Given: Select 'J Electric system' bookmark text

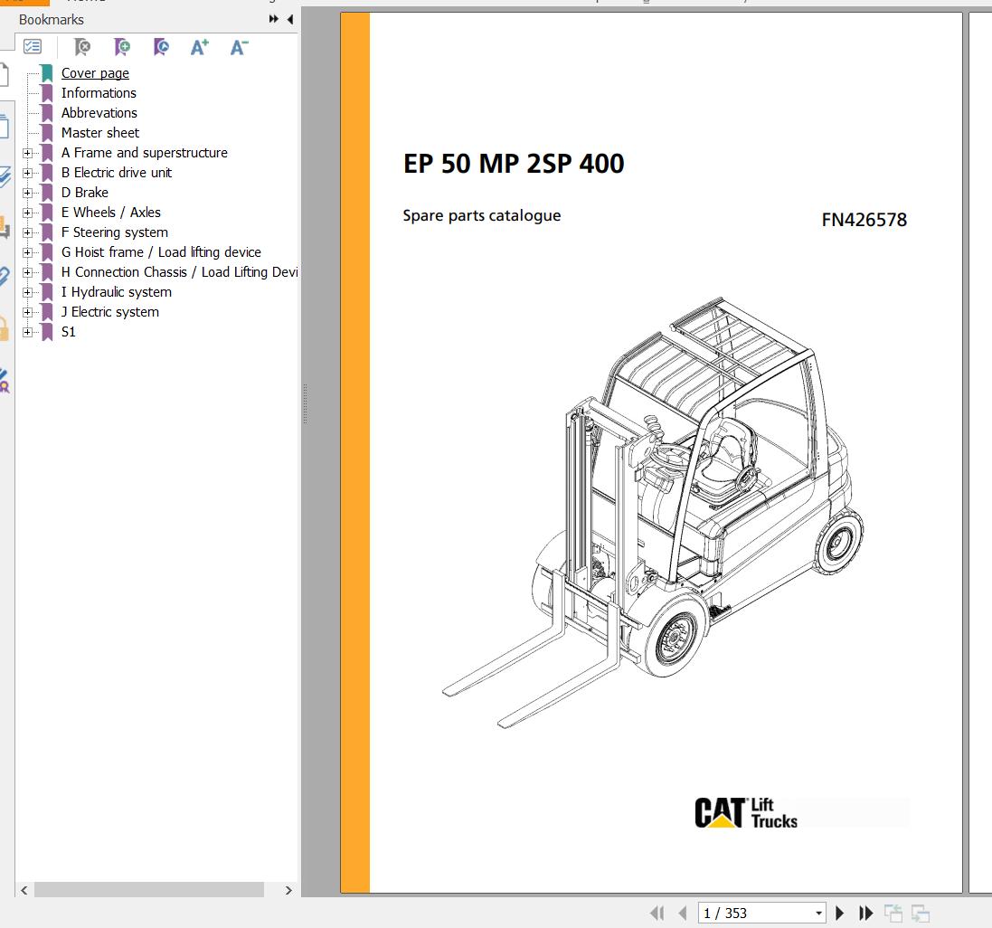Looking at the screenshot, I should 110,312.
